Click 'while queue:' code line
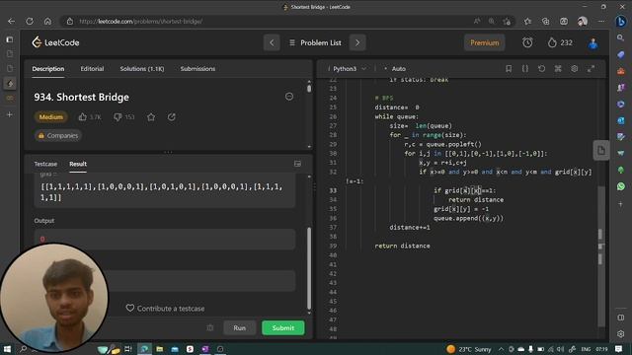Viewport: 632px width, 355px height. tap(397, 116)
